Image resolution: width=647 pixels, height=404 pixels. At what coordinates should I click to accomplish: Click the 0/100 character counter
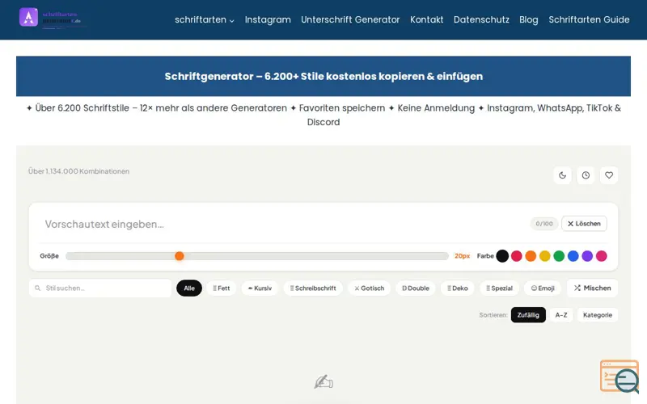pos(543,224)
